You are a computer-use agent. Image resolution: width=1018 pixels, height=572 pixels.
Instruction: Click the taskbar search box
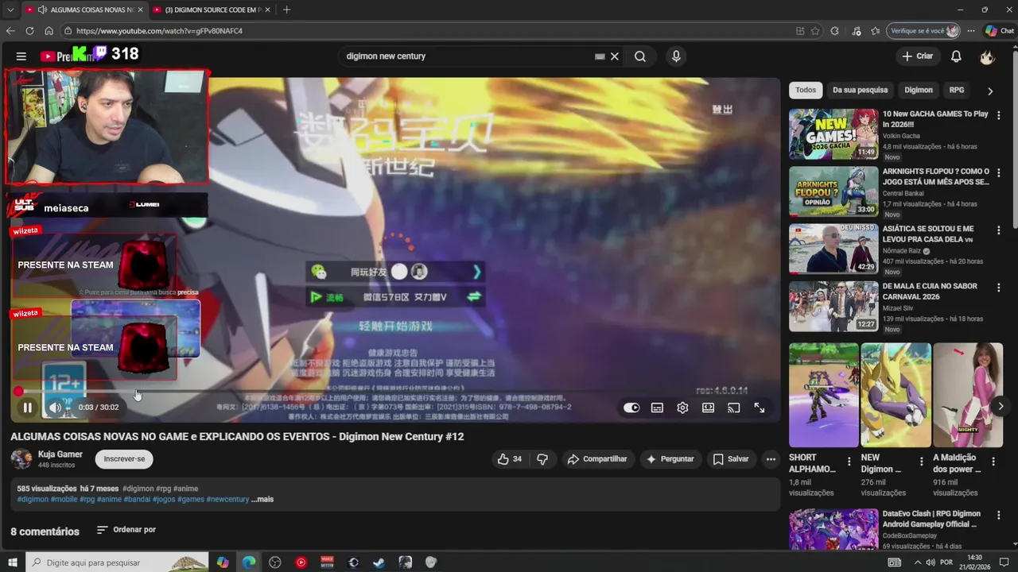pyautogui.click(x=117, y=562)
